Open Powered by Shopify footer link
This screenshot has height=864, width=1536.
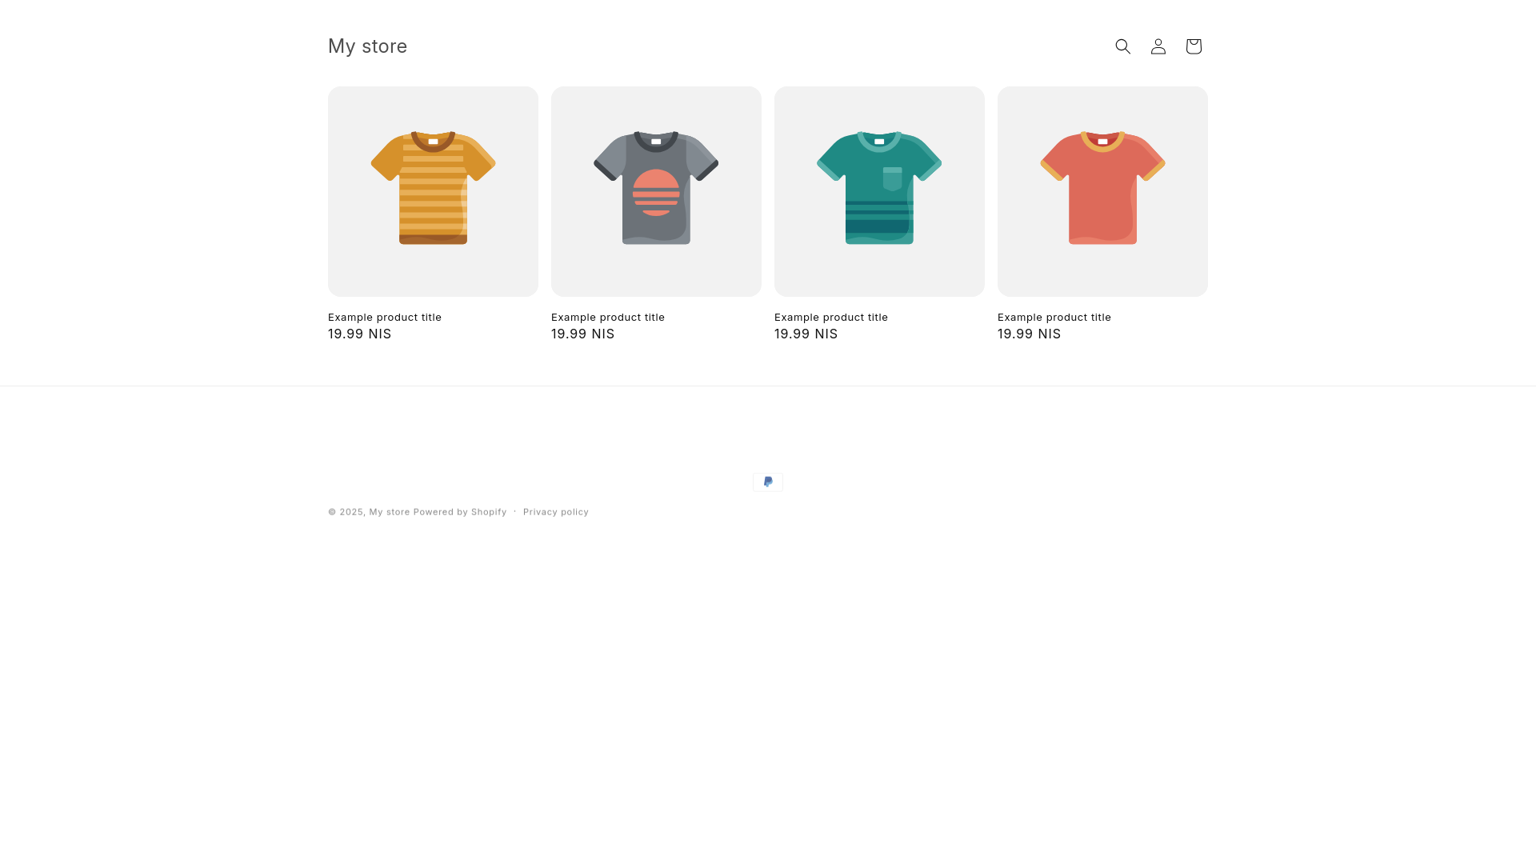460,512
